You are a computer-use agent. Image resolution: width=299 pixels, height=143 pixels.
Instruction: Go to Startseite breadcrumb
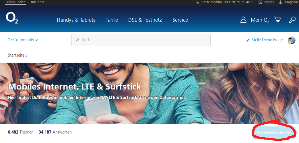(16, 55)
